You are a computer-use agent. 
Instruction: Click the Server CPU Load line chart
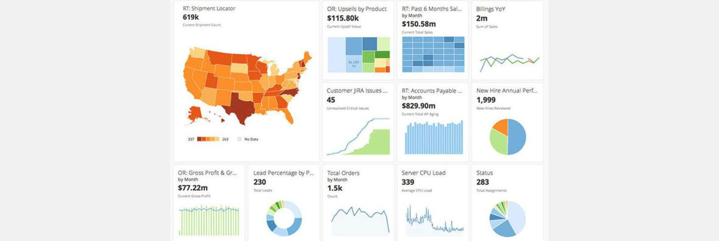pyautogui.click(x=434, y=221)
